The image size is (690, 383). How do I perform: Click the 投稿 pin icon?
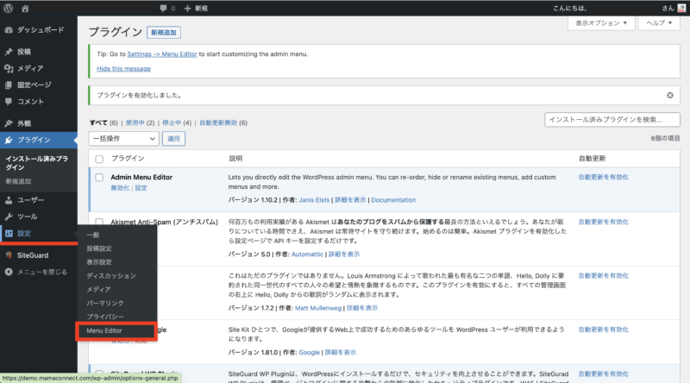click(x=9, y=52)
